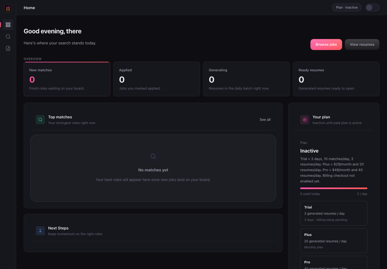Click the daily usage progress bar

[334, 188]
